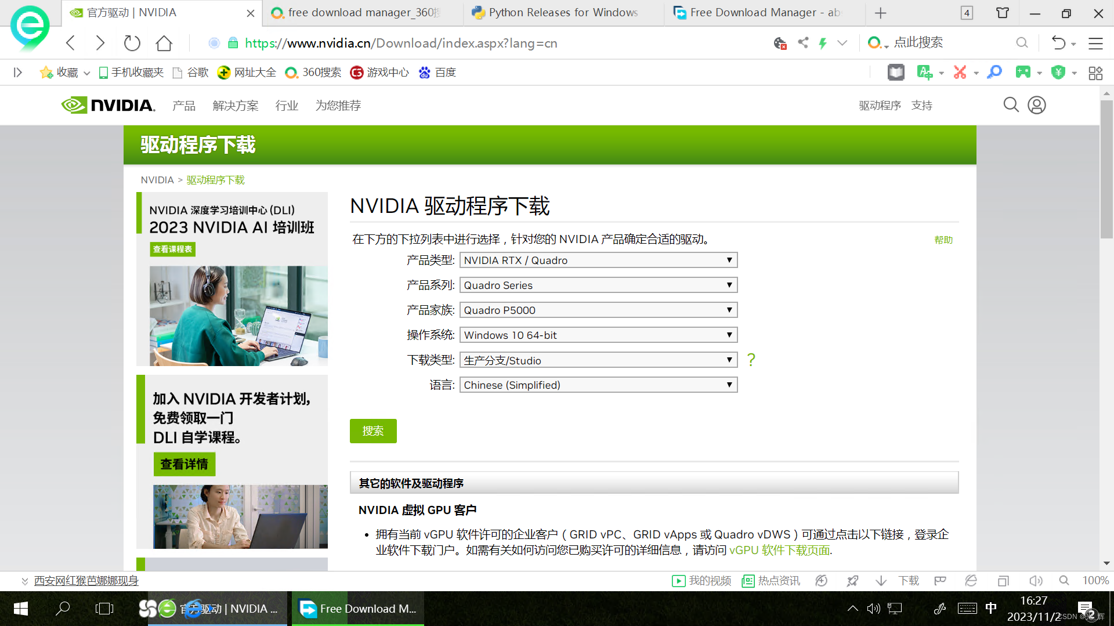Show hidden system tray icons
The image size is (1114, 626).
click(x=852, y=609)
